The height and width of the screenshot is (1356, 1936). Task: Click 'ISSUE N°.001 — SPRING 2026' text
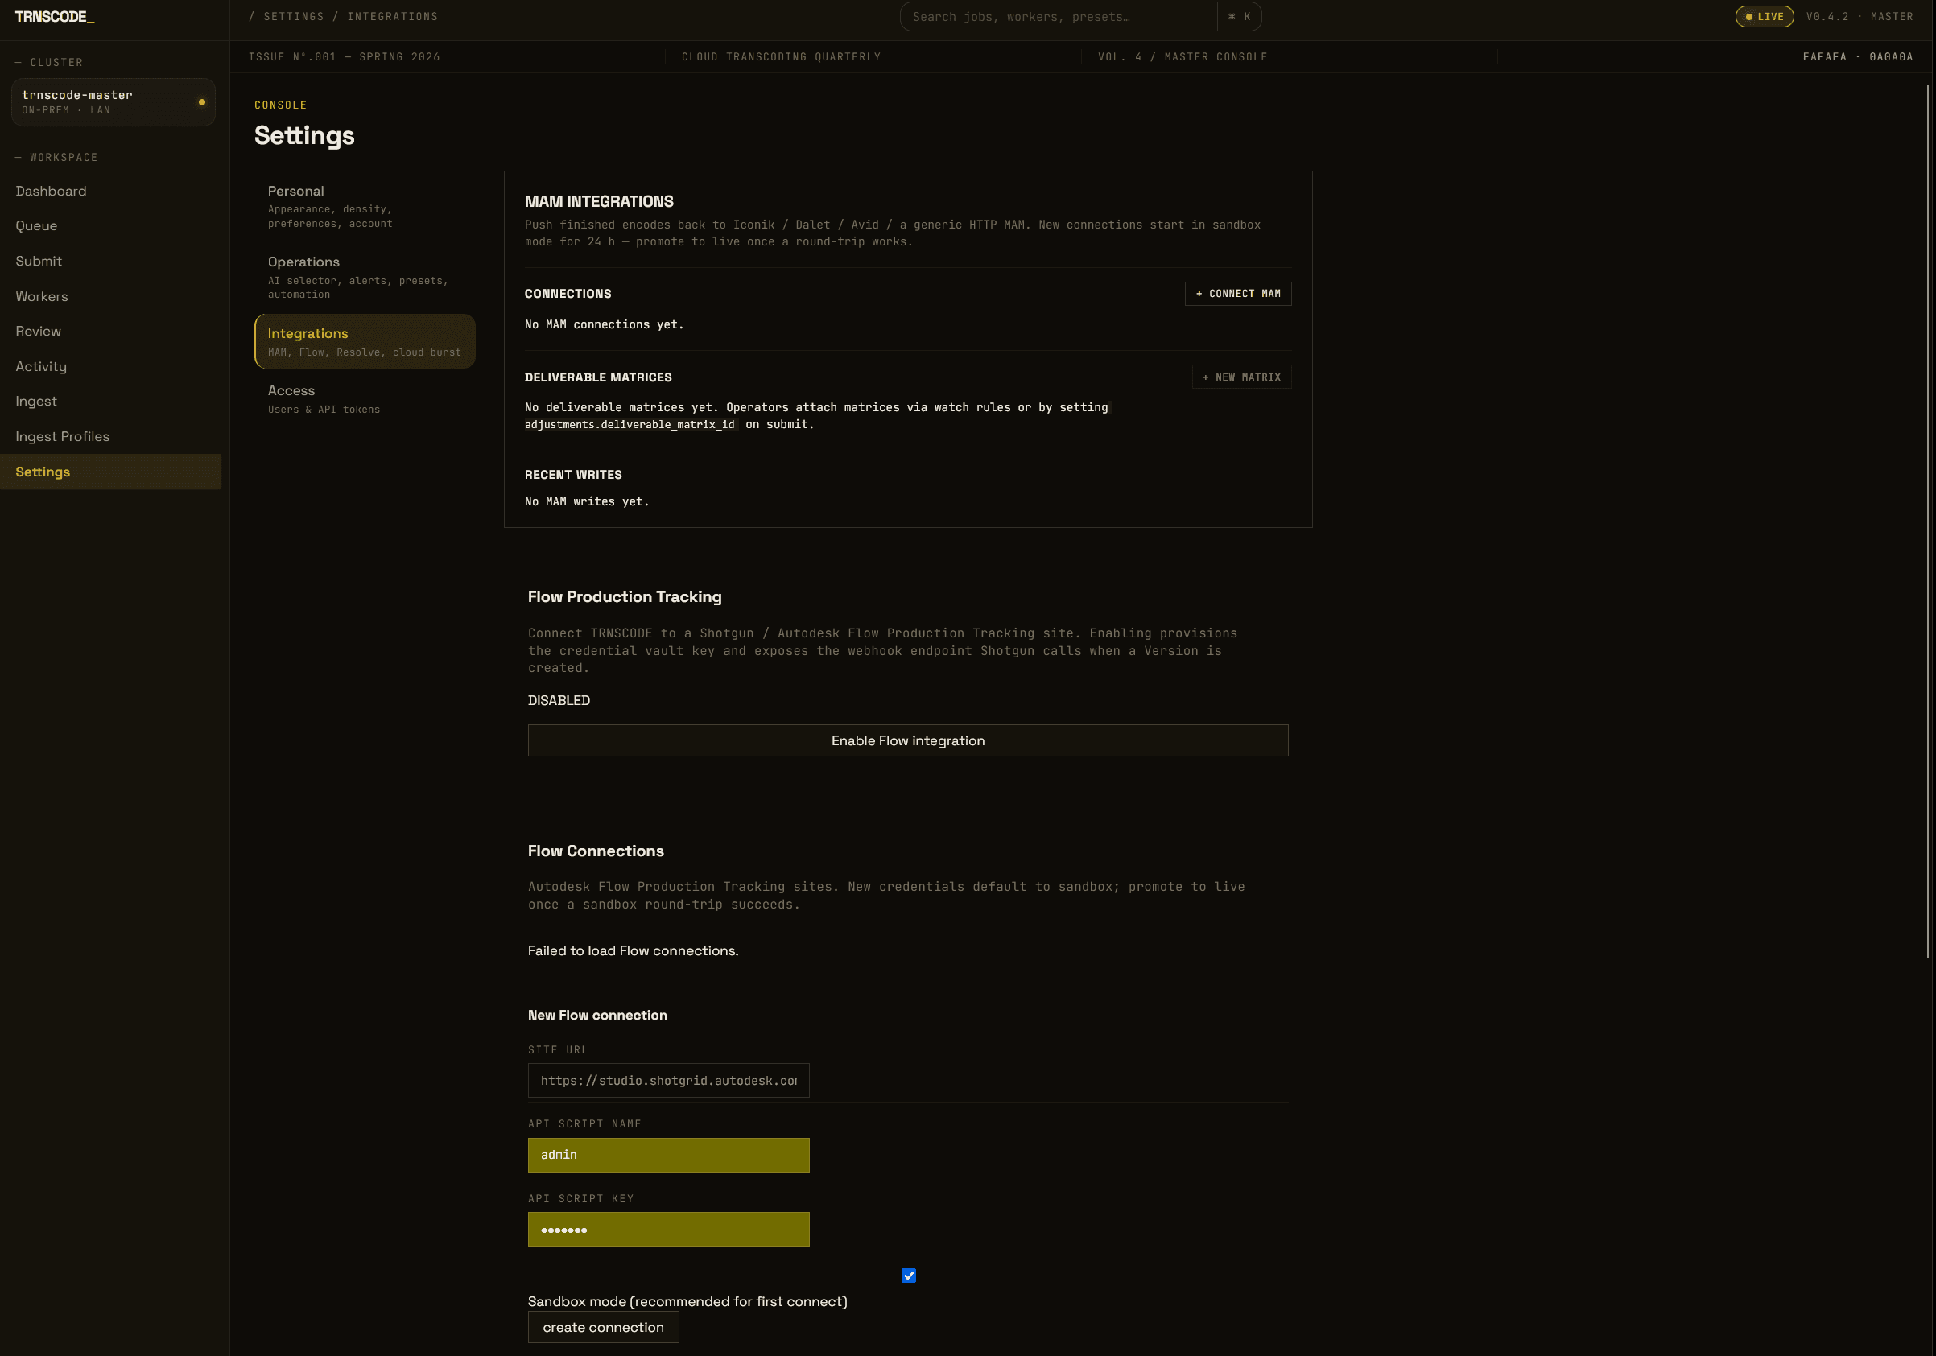pos(344,56)
